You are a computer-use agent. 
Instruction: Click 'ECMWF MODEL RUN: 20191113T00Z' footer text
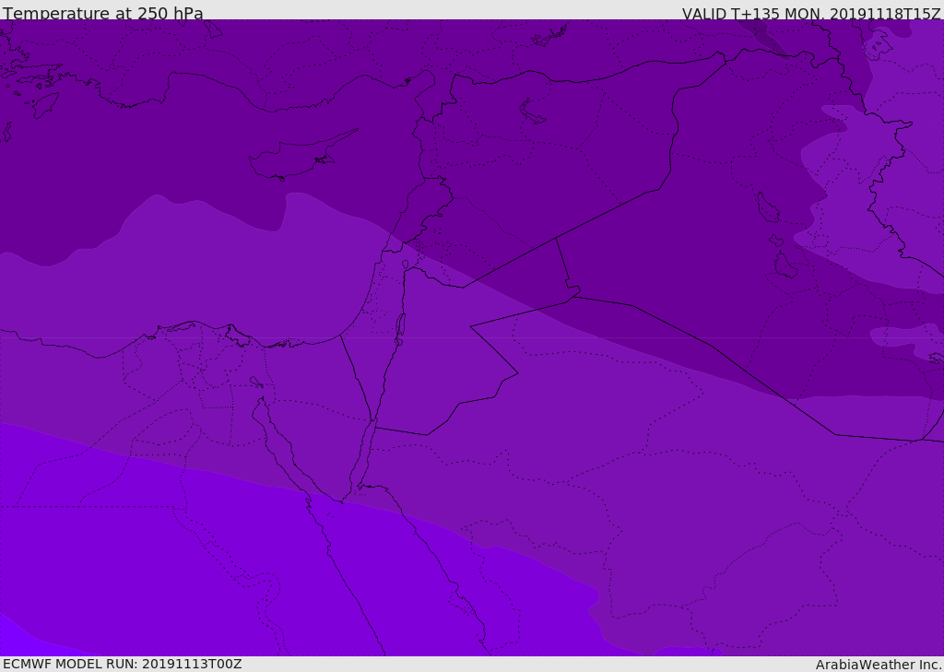(x=123, y=664)
